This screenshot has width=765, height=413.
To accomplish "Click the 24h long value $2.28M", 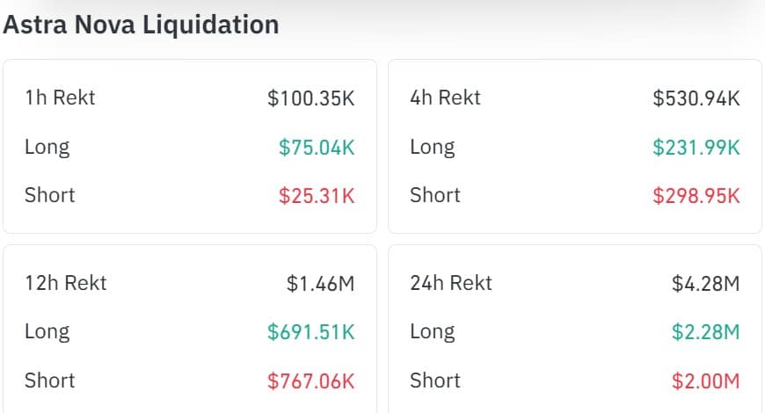I will pos(705,332).
